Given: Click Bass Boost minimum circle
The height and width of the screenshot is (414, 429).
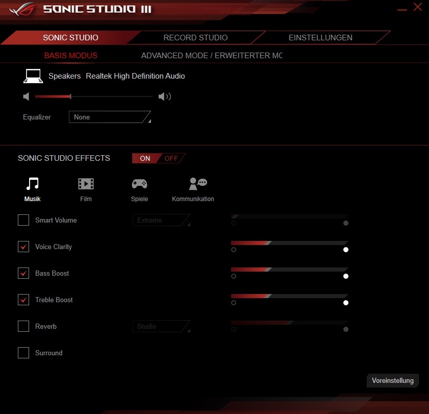Looking at the screenshot, I should click(234, 276).
